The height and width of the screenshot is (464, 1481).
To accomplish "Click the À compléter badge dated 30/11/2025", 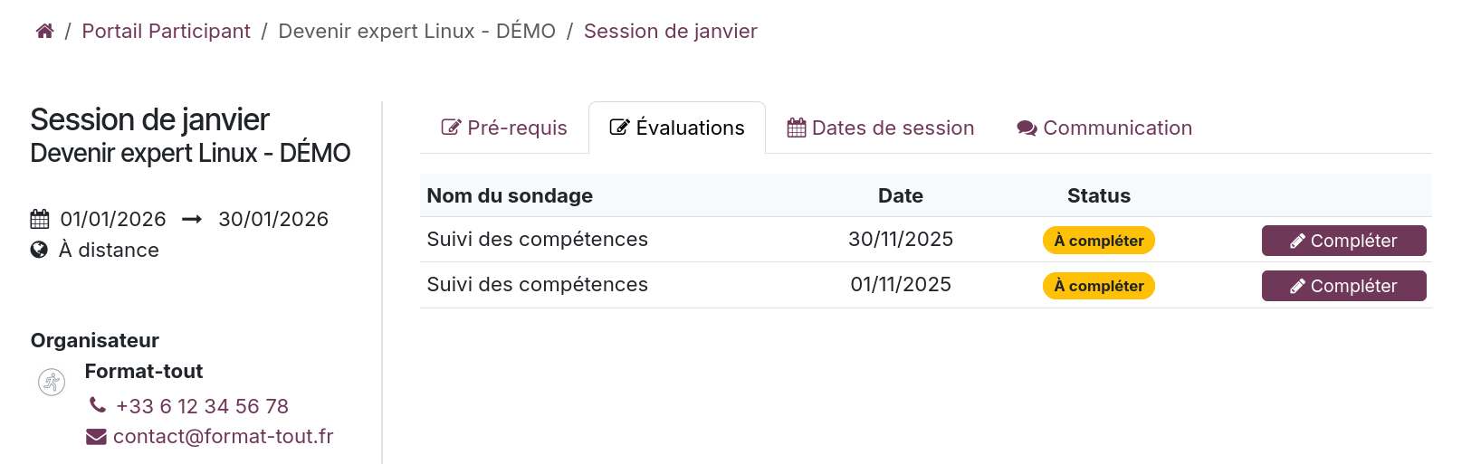I will (1098, 241).
